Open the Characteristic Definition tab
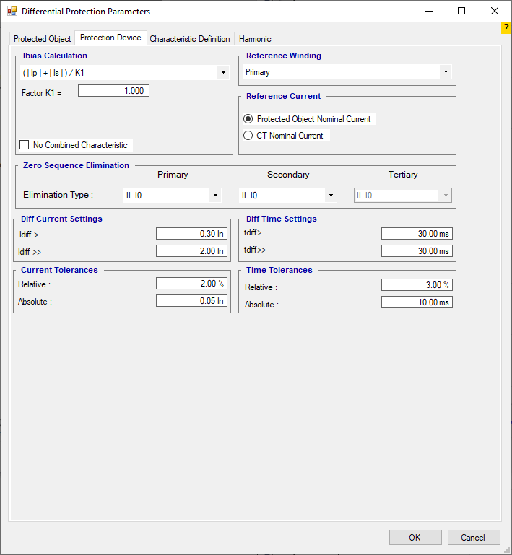 click(x=190, y=39)
